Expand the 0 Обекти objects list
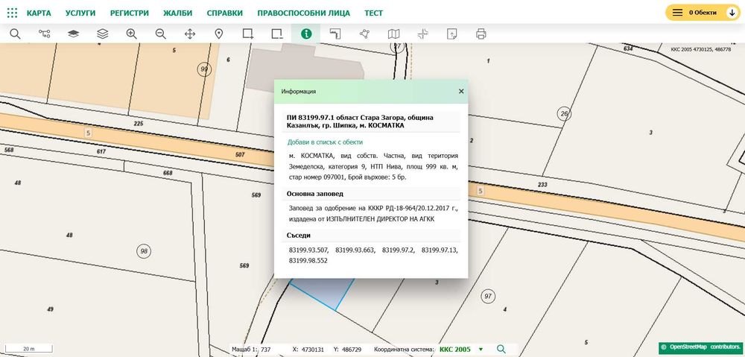This screenshot has width=745, height=357. [x=703, y=13]
